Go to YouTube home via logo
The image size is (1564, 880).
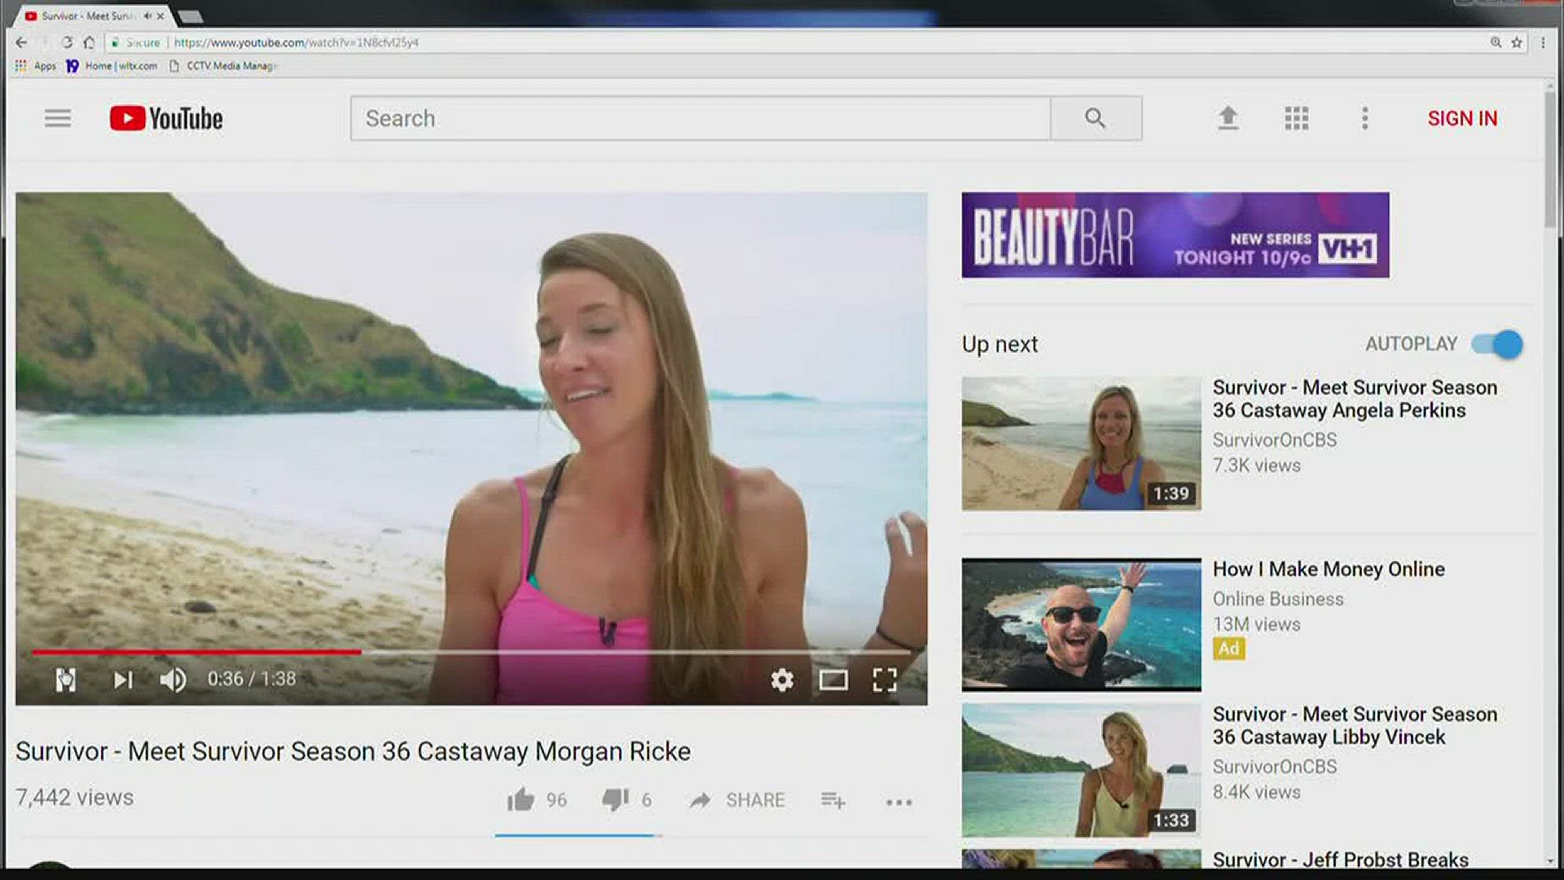click(166, 118)
